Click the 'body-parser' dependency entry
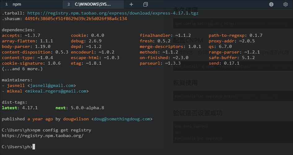The image size is (293, 155). [x=26, y=46]
